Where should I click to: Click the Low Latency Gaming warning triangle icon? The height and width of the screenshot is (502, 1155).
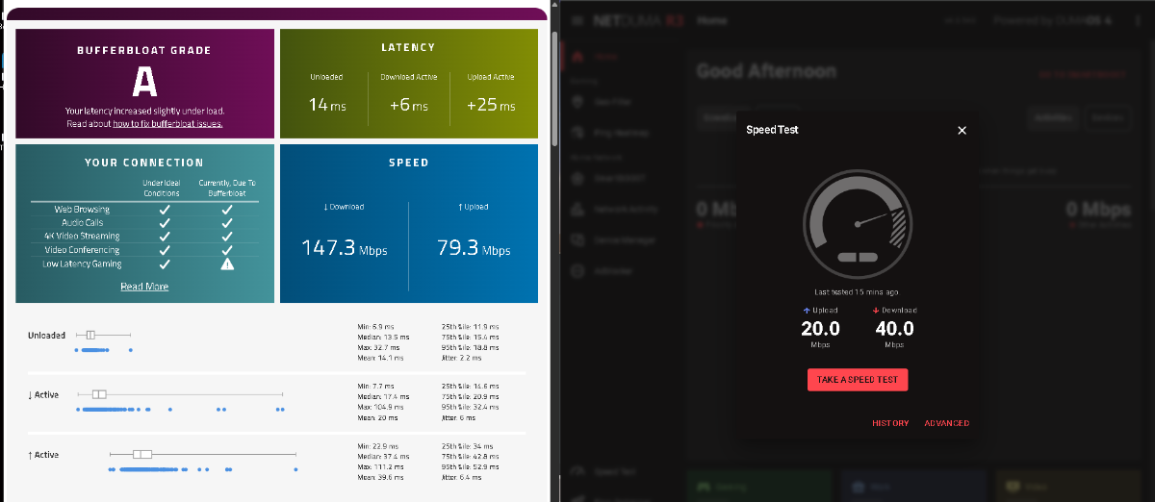[x=227, y=264]
